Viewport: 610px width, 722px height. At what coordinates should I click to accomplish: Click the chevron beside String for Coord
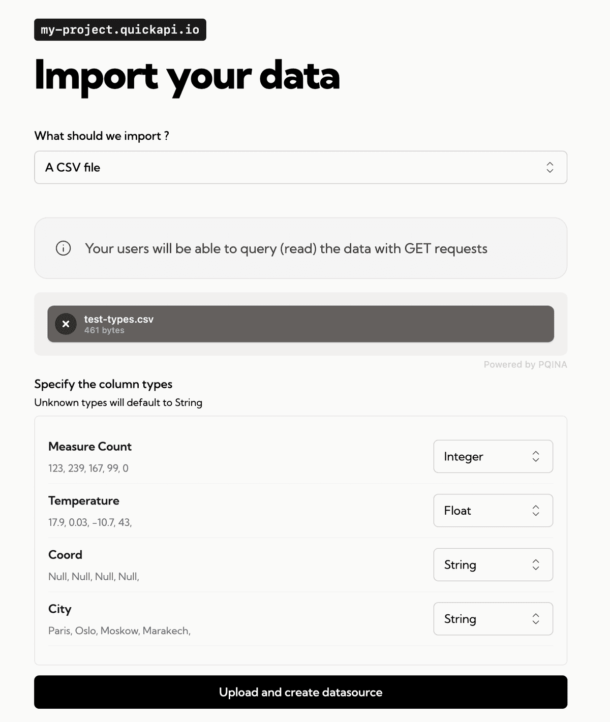point(536,564)
